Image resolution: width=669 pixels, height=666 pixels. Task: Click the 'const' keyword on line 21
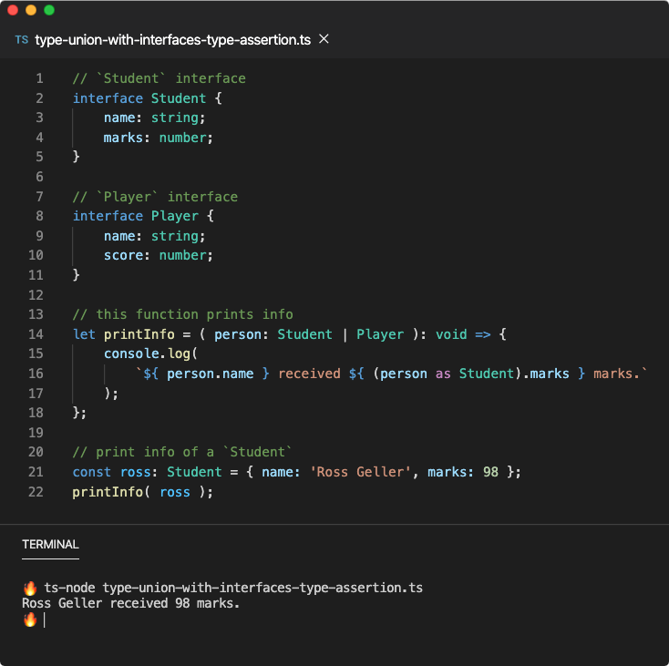click(x=92, y=472)
